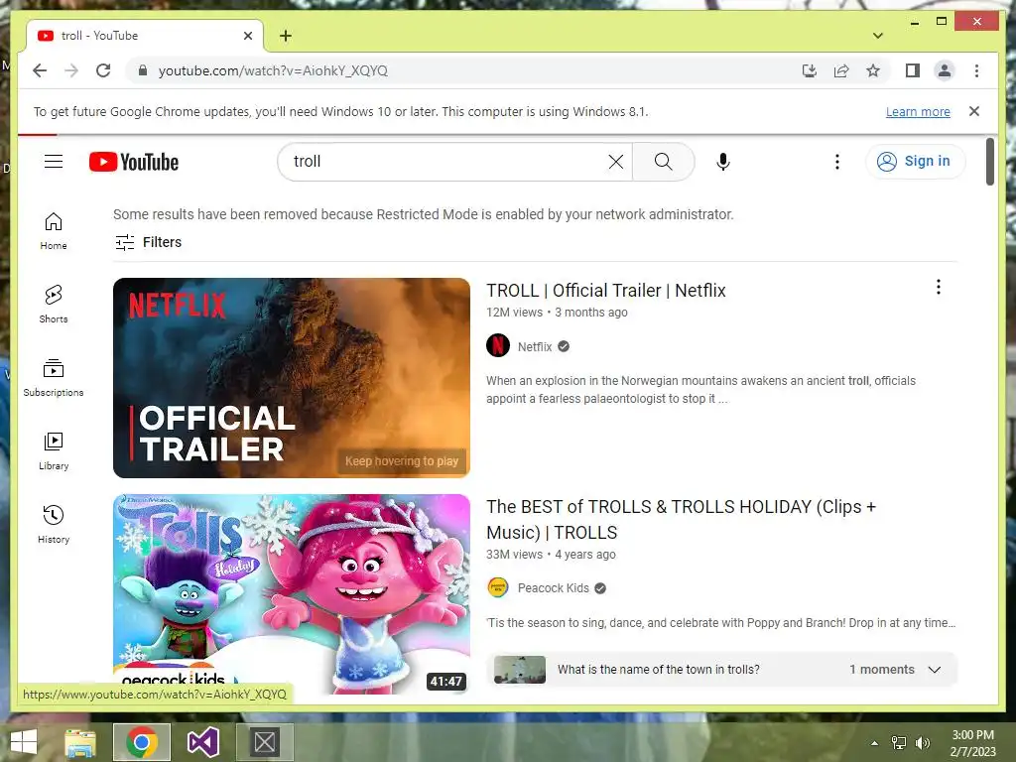Click the browser forward arrow

(71, 70)
